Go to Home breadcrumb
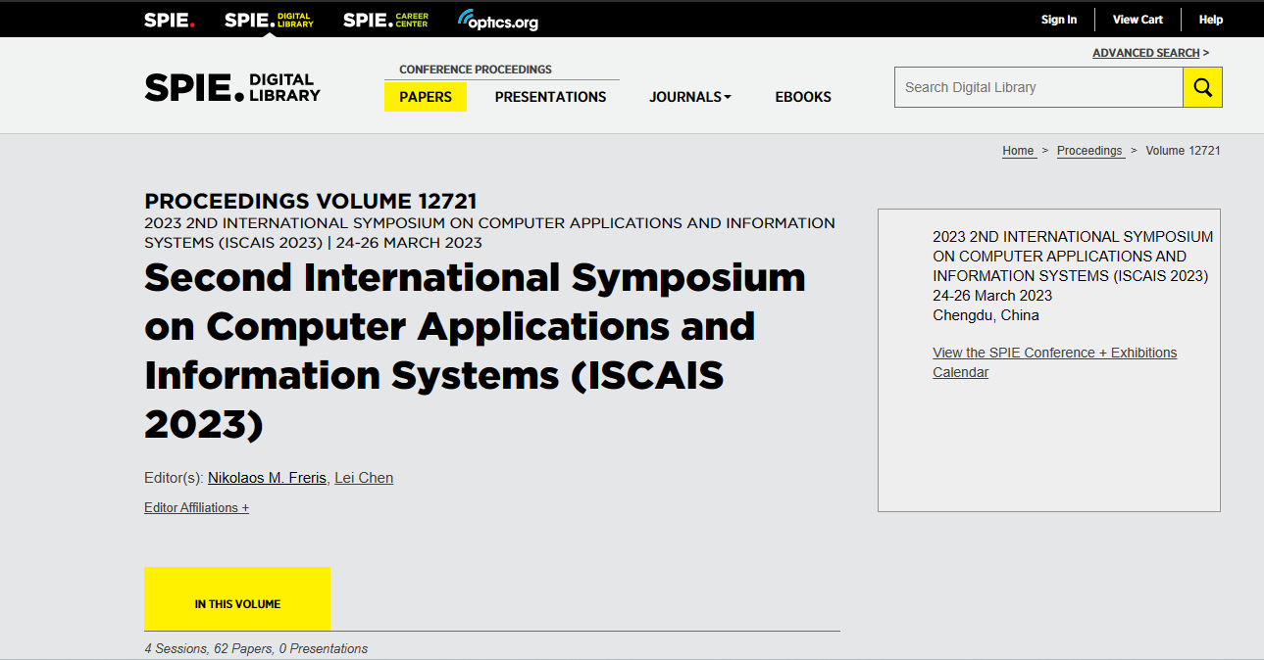 click(x=1018, y=151)
